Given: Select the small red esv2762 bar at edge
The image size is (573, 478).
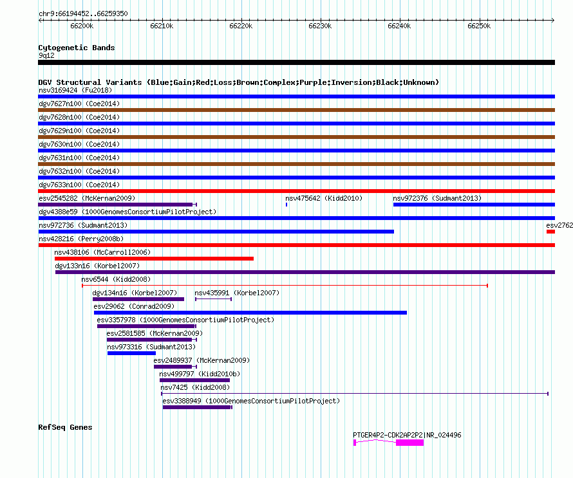Looking at the screenshot, I should pos(550,232).
